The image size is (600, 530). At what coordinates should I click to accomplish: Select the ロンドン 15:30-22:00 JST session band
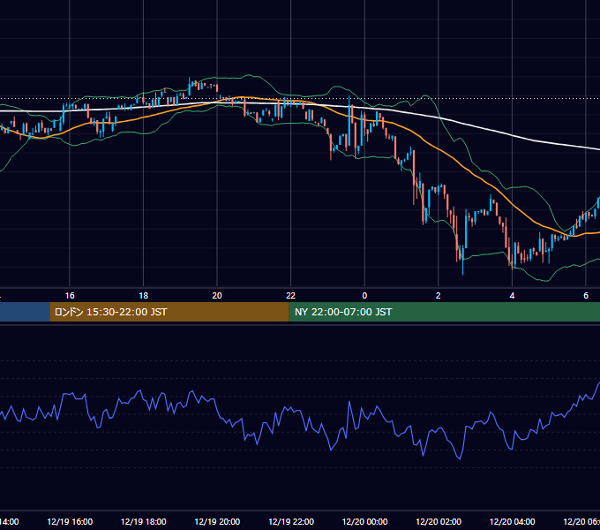(169, 312)
